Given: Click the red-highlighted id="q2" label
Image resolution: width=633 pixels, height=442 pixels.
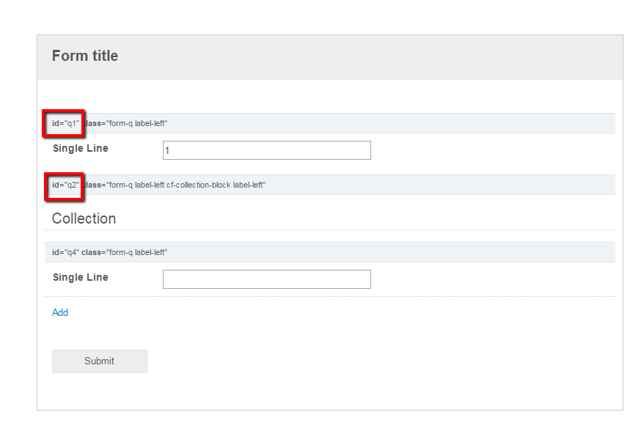Looking at the screenshot, I should [65, 185].
